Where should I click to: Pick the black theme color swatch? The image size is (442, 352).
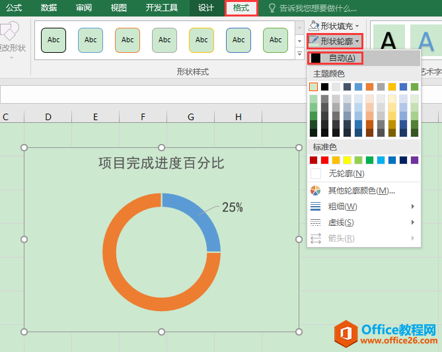pyautogui.click(x=325, y=87)
